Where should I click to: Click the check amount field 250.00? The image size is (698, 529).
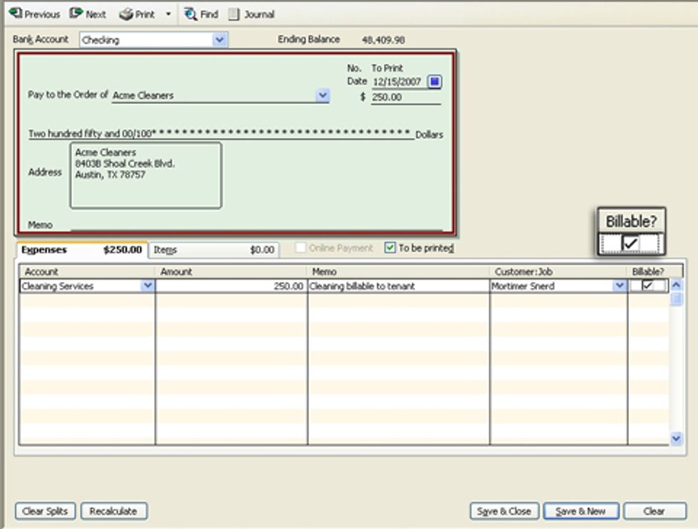[x=405, y=97]
